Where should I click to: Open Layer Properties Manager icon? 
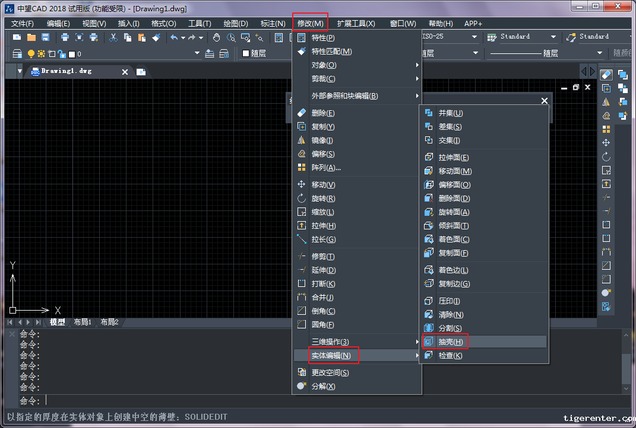point(17,54)
